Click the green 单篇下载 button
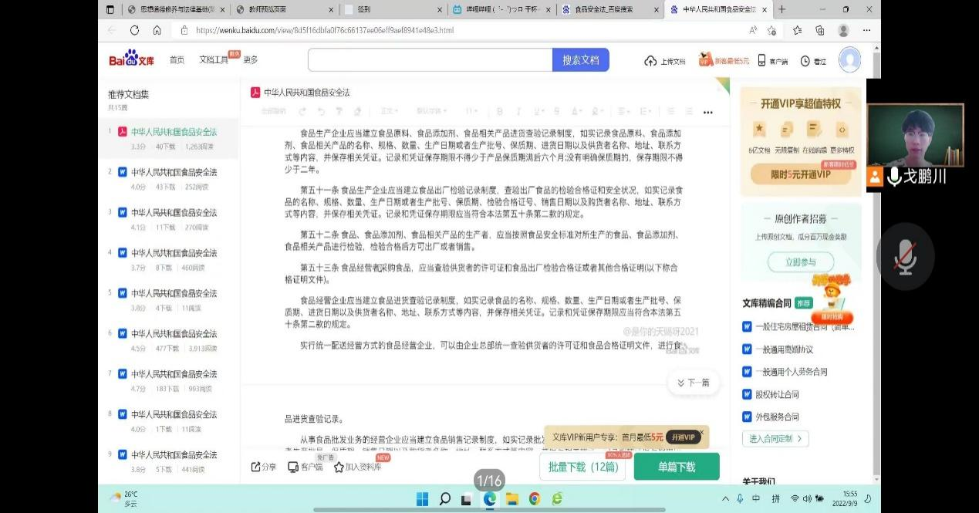The width and height of the screenshot is (979, 513). click(x=676, y=467)
